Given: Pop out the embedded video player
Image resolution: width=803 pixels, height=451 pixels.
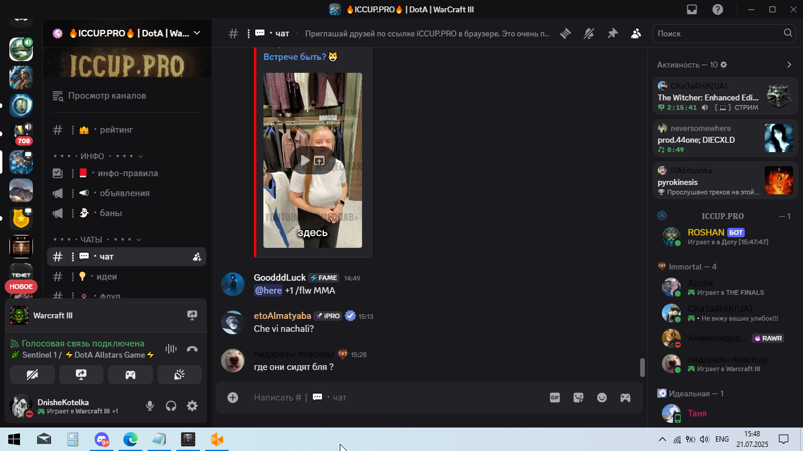Looking at the screenshot, I should click(319, 160).
